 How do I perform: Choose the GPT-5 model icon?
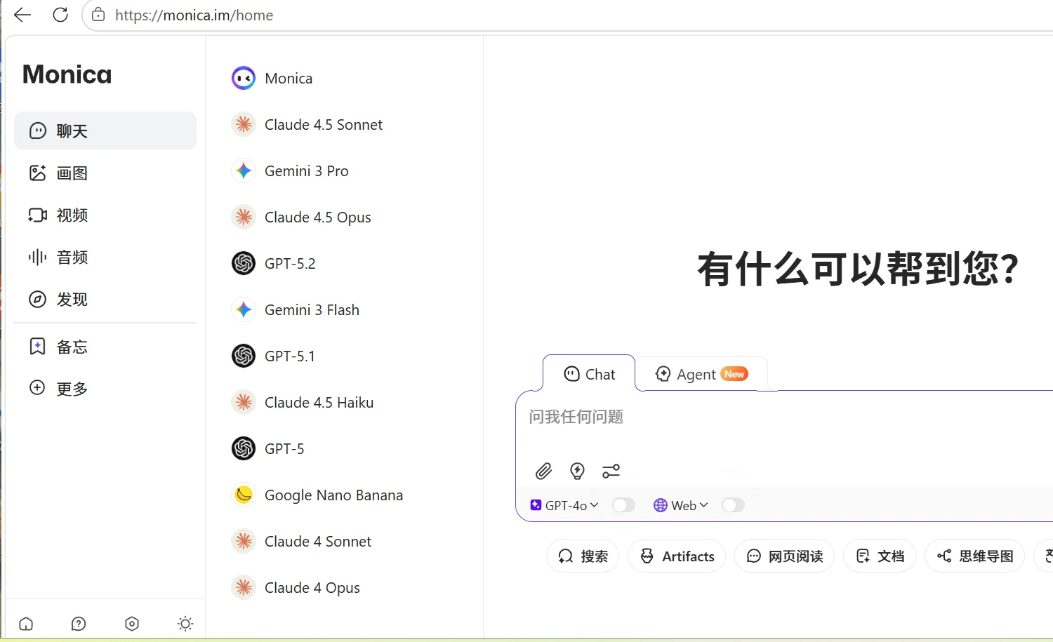244,448
